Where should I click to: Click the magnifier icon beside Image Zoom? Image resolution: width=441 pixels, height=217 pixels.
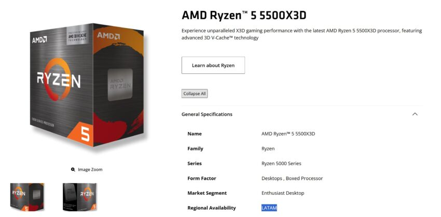click(x=73, y=170)
